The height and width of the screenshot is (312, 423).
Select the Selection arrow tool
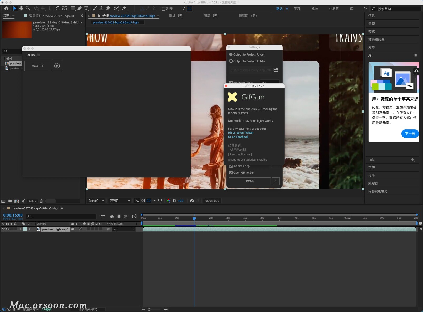tap(15, 8)
